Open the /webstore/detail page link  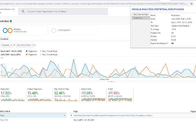(x=113, y=115)
